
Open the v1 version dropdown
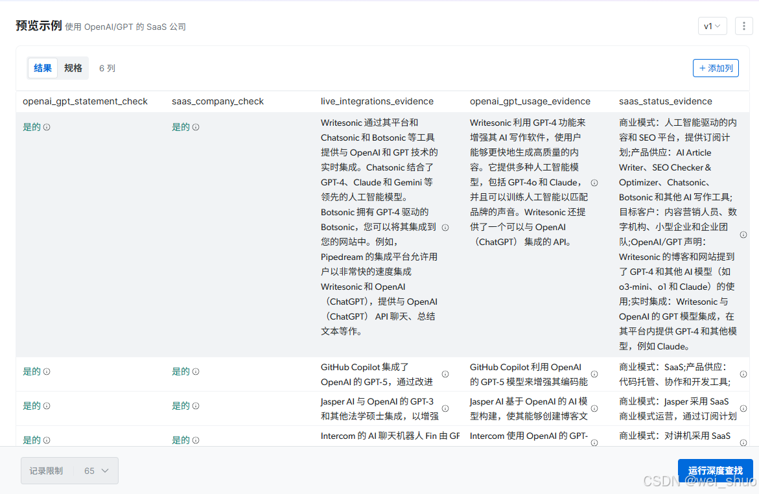click(712, 26)
